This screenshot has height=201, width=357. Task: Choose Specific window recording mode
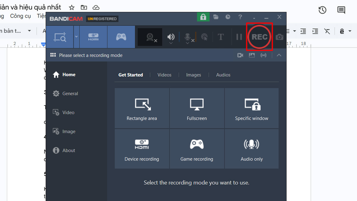(252, 108)
